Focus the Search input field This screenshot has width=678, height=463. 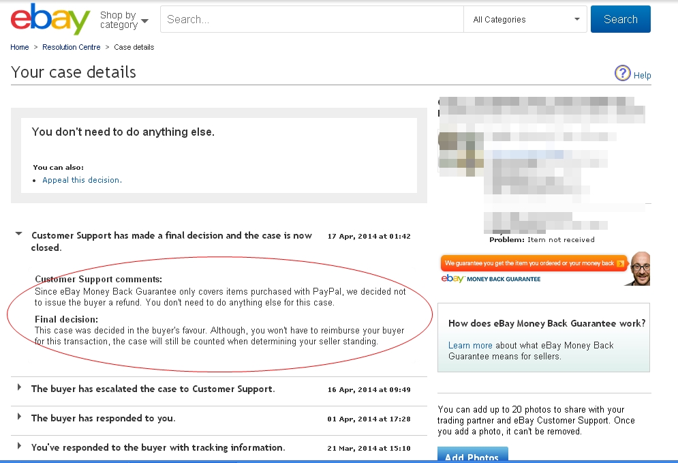click(x=311, y=20)
